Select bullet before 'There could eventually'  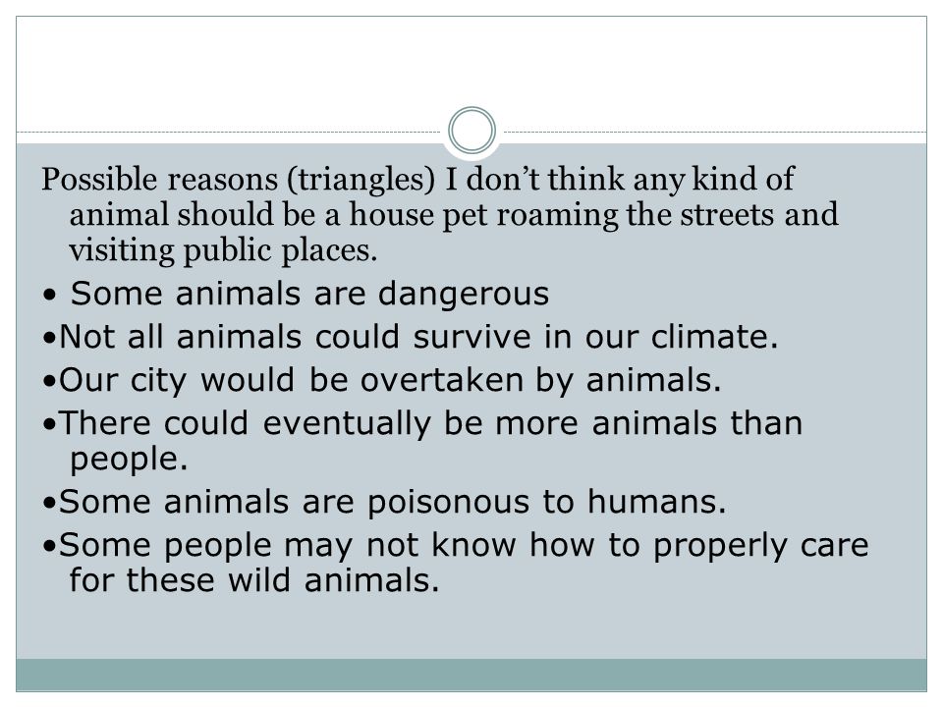50,425
